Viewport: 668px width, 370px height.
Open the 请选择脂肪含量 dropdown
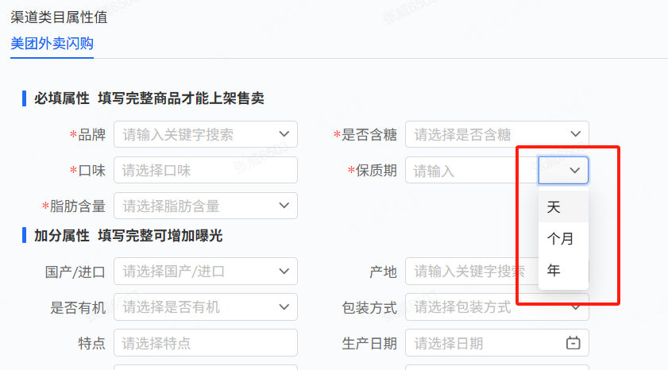[206, 206]
